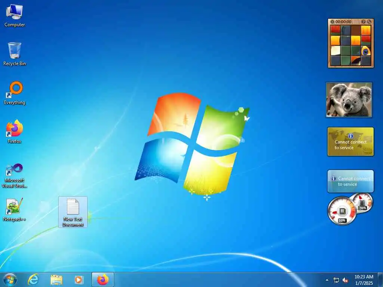Open the network status tray icon
The width and height of the screenshot is (383, 287).
coord(336,280)
